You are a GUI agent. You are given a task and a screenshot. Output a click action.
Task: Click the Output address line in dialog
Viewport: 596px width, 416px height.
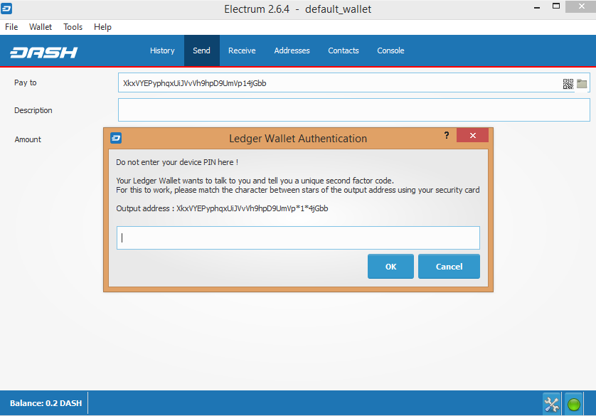click(x=222, y=208)
